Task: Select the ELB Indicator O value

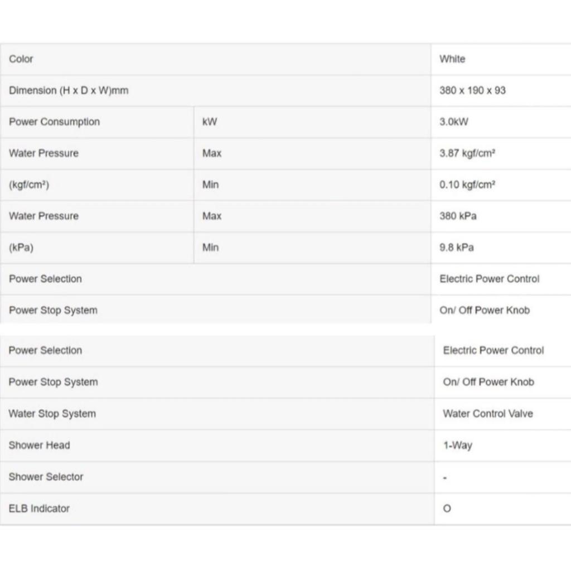Action: click(x=447, y=509)
